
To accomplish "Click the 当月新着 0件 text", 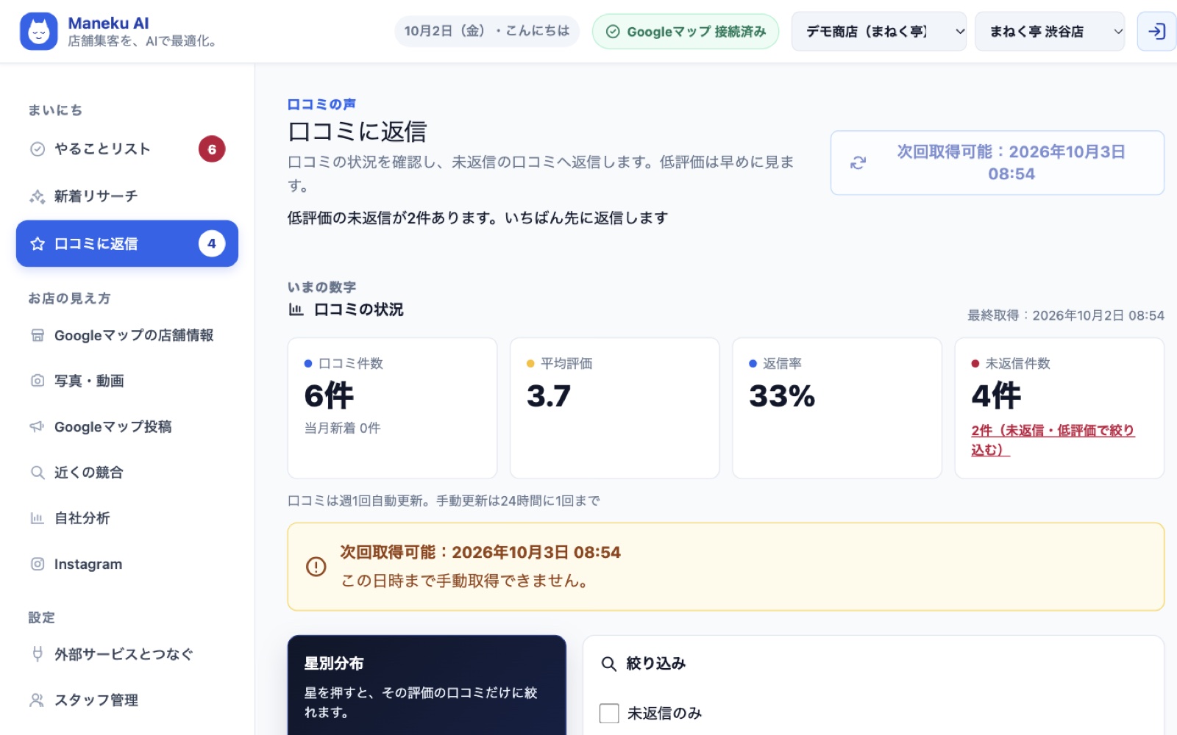I will pyautogui.click(x=342, y=428).
